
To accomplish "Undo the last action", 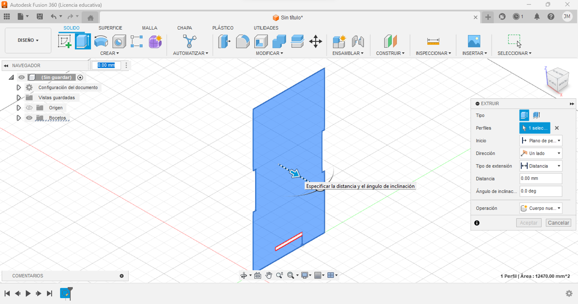I will pyautogui.click(x=54, y=17).
